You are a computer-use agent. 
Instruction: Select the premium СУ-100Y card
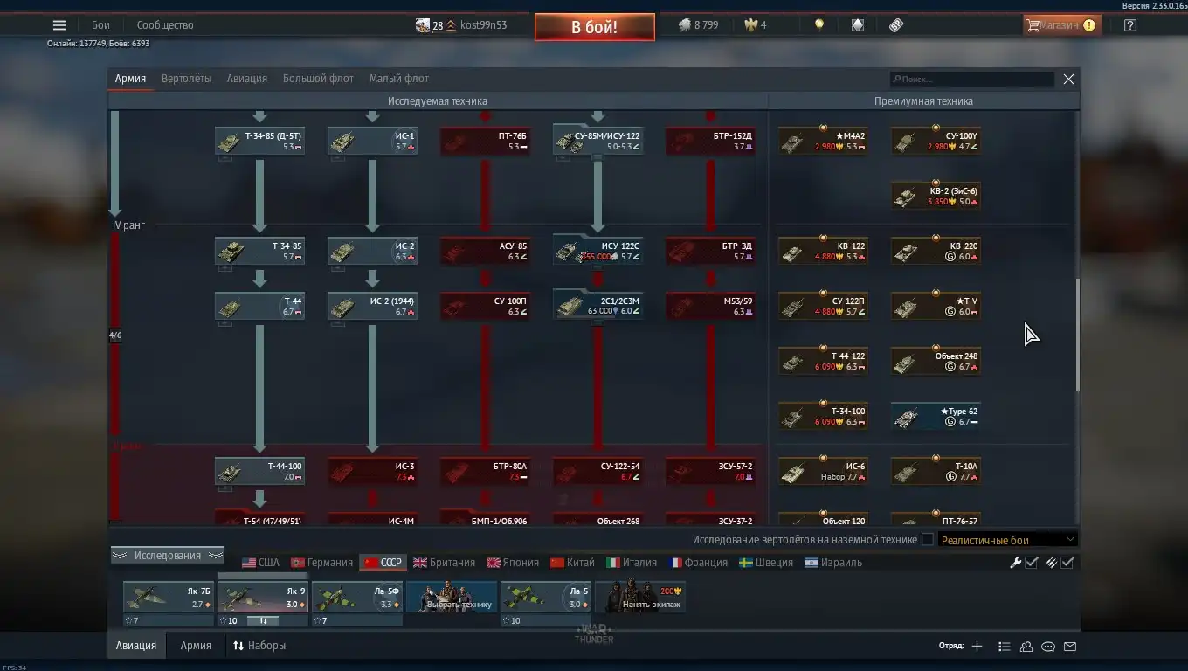(x=936, y=141)
